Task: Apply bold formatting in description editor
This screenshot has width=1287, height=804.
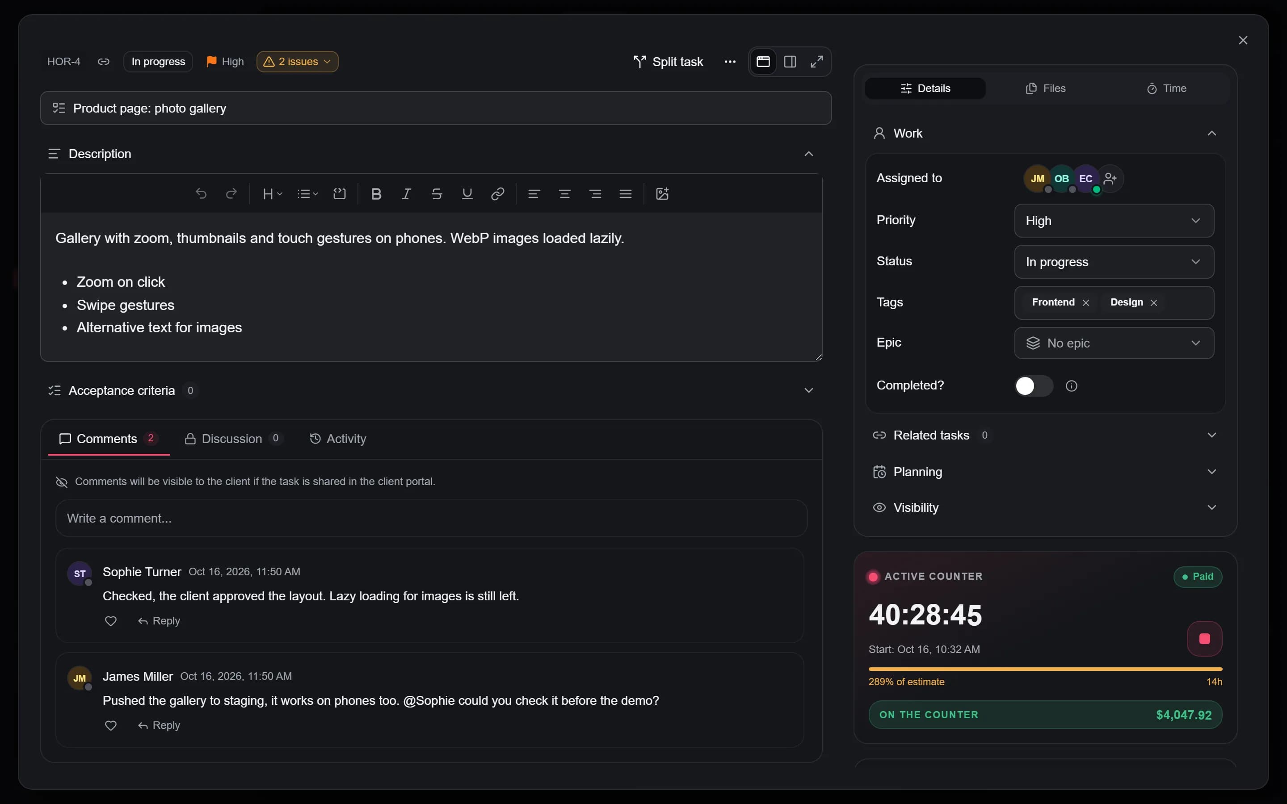Action: click(x=376, y=193)
